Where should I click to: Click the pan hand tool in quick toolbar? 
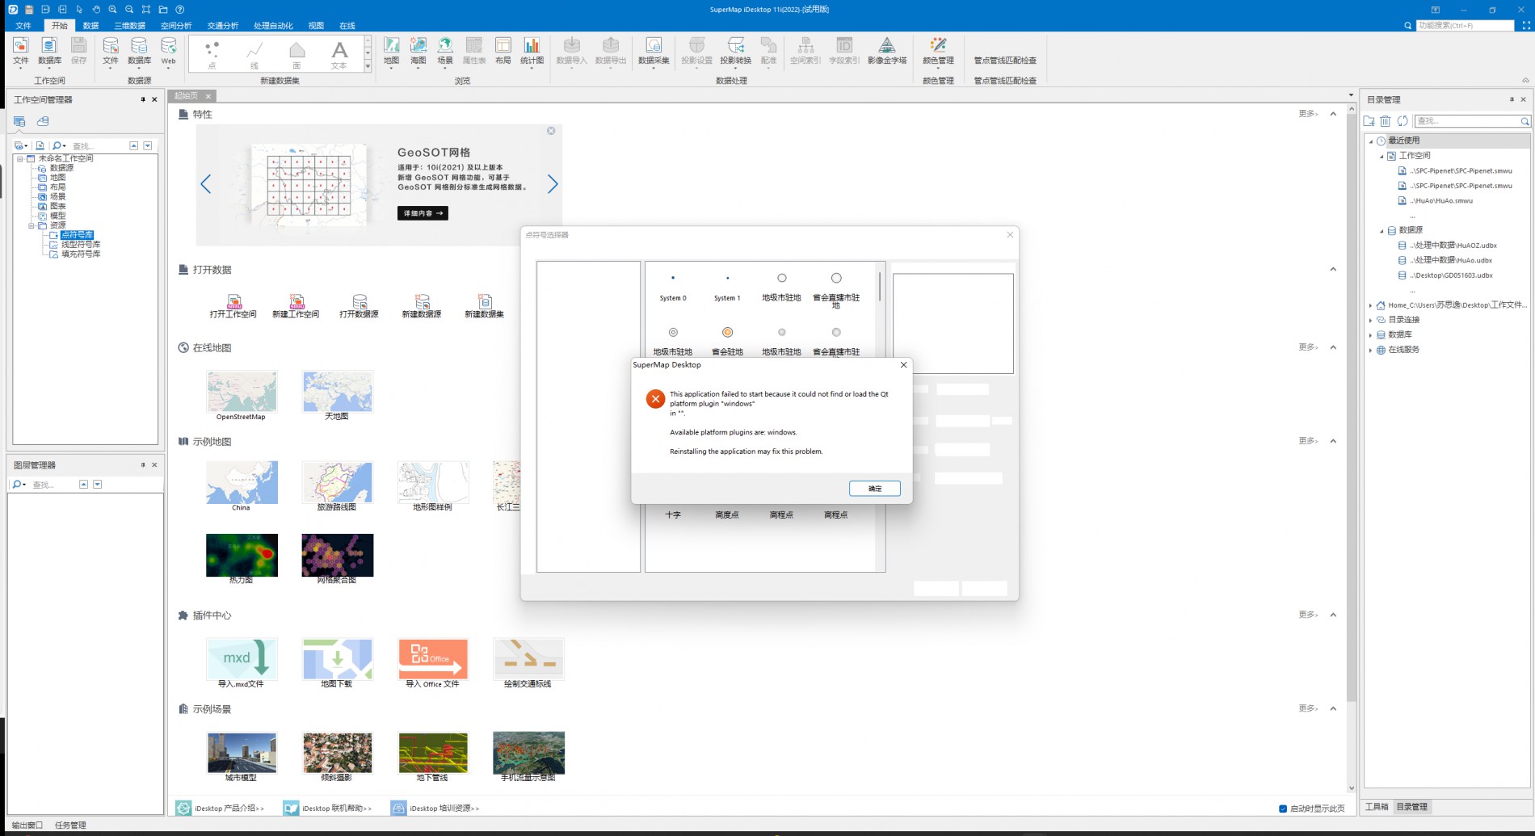(x=96, y=10)
